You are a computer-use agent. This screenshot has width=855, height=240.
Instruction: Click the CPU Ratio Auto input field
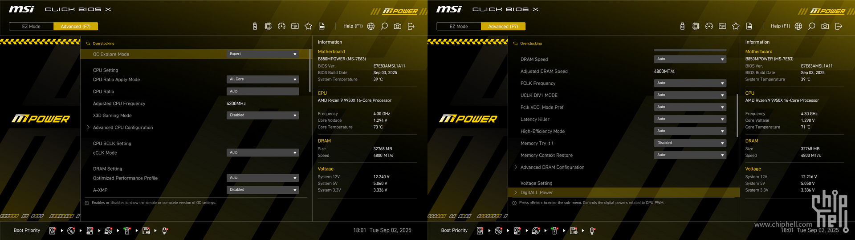click(263, 91)
